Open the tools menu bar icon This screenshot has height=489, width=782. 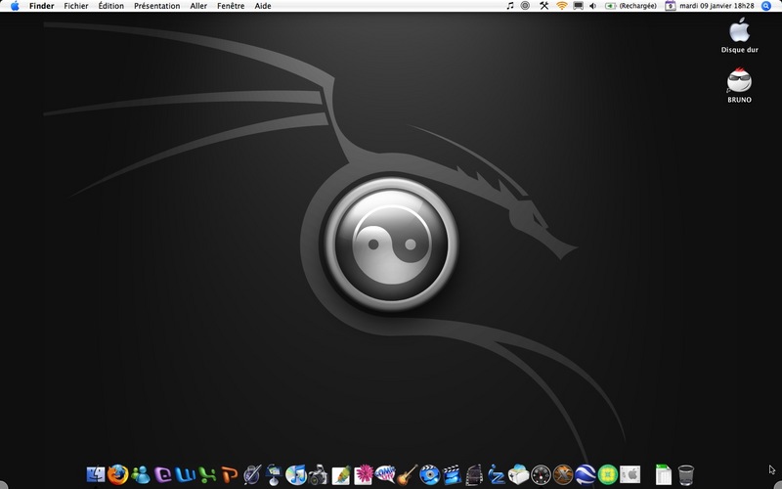point(544,6)
